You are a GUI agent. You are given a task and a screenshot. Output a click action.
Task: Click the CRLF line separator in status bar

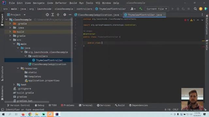[176, 110]
